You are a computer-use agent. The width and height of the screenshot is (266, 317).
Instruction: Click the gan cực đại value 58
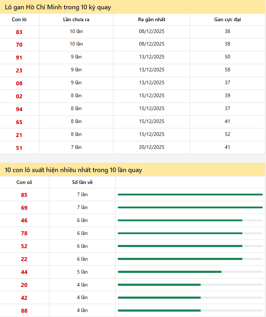click(227, 70)
